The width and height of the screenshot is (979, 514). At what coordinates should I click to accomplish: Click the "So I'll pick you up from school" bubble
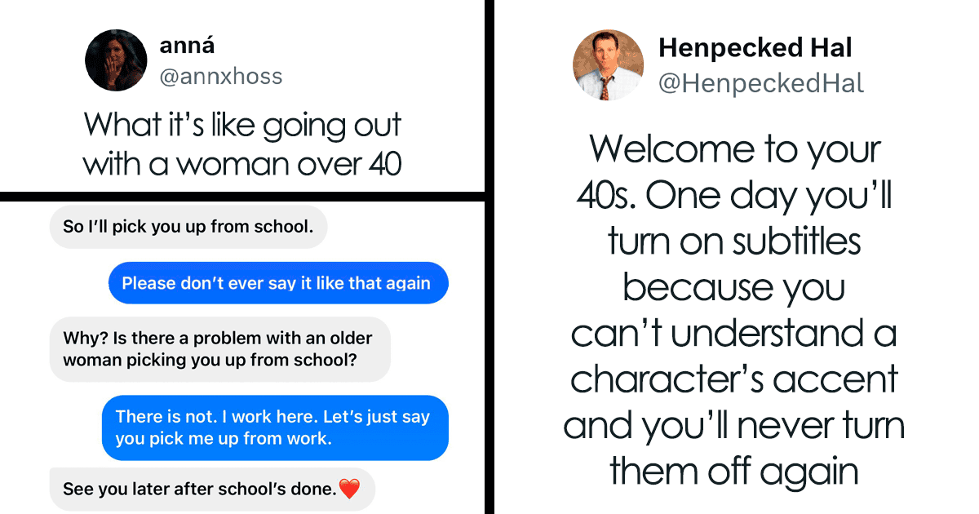188,227
